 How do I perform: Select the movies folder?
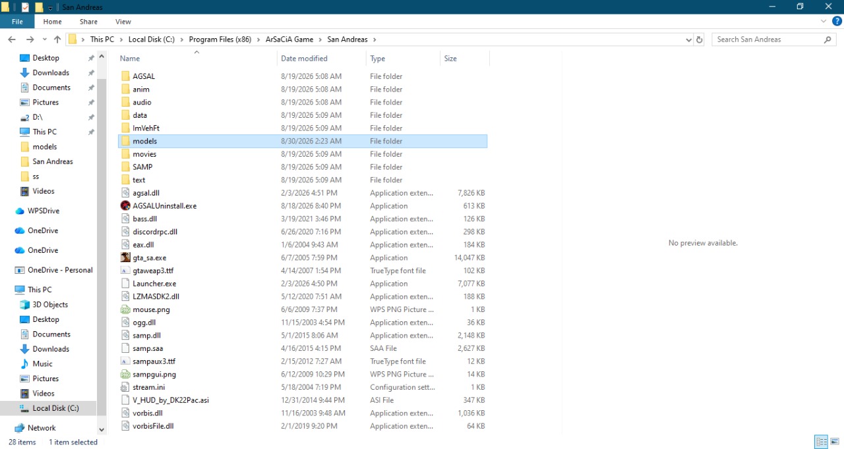[144, 154]
